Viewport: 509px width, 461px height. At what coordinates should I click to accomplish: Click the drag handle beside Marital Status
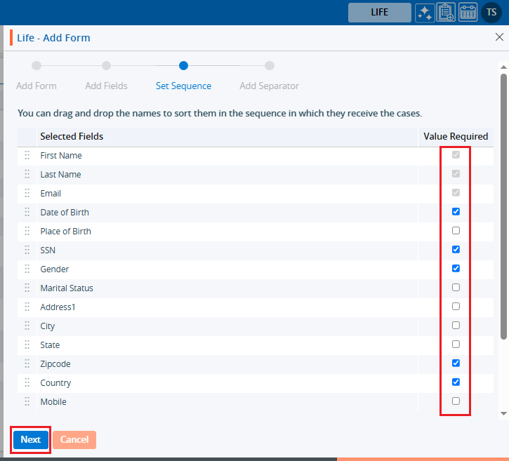[27, 288]
